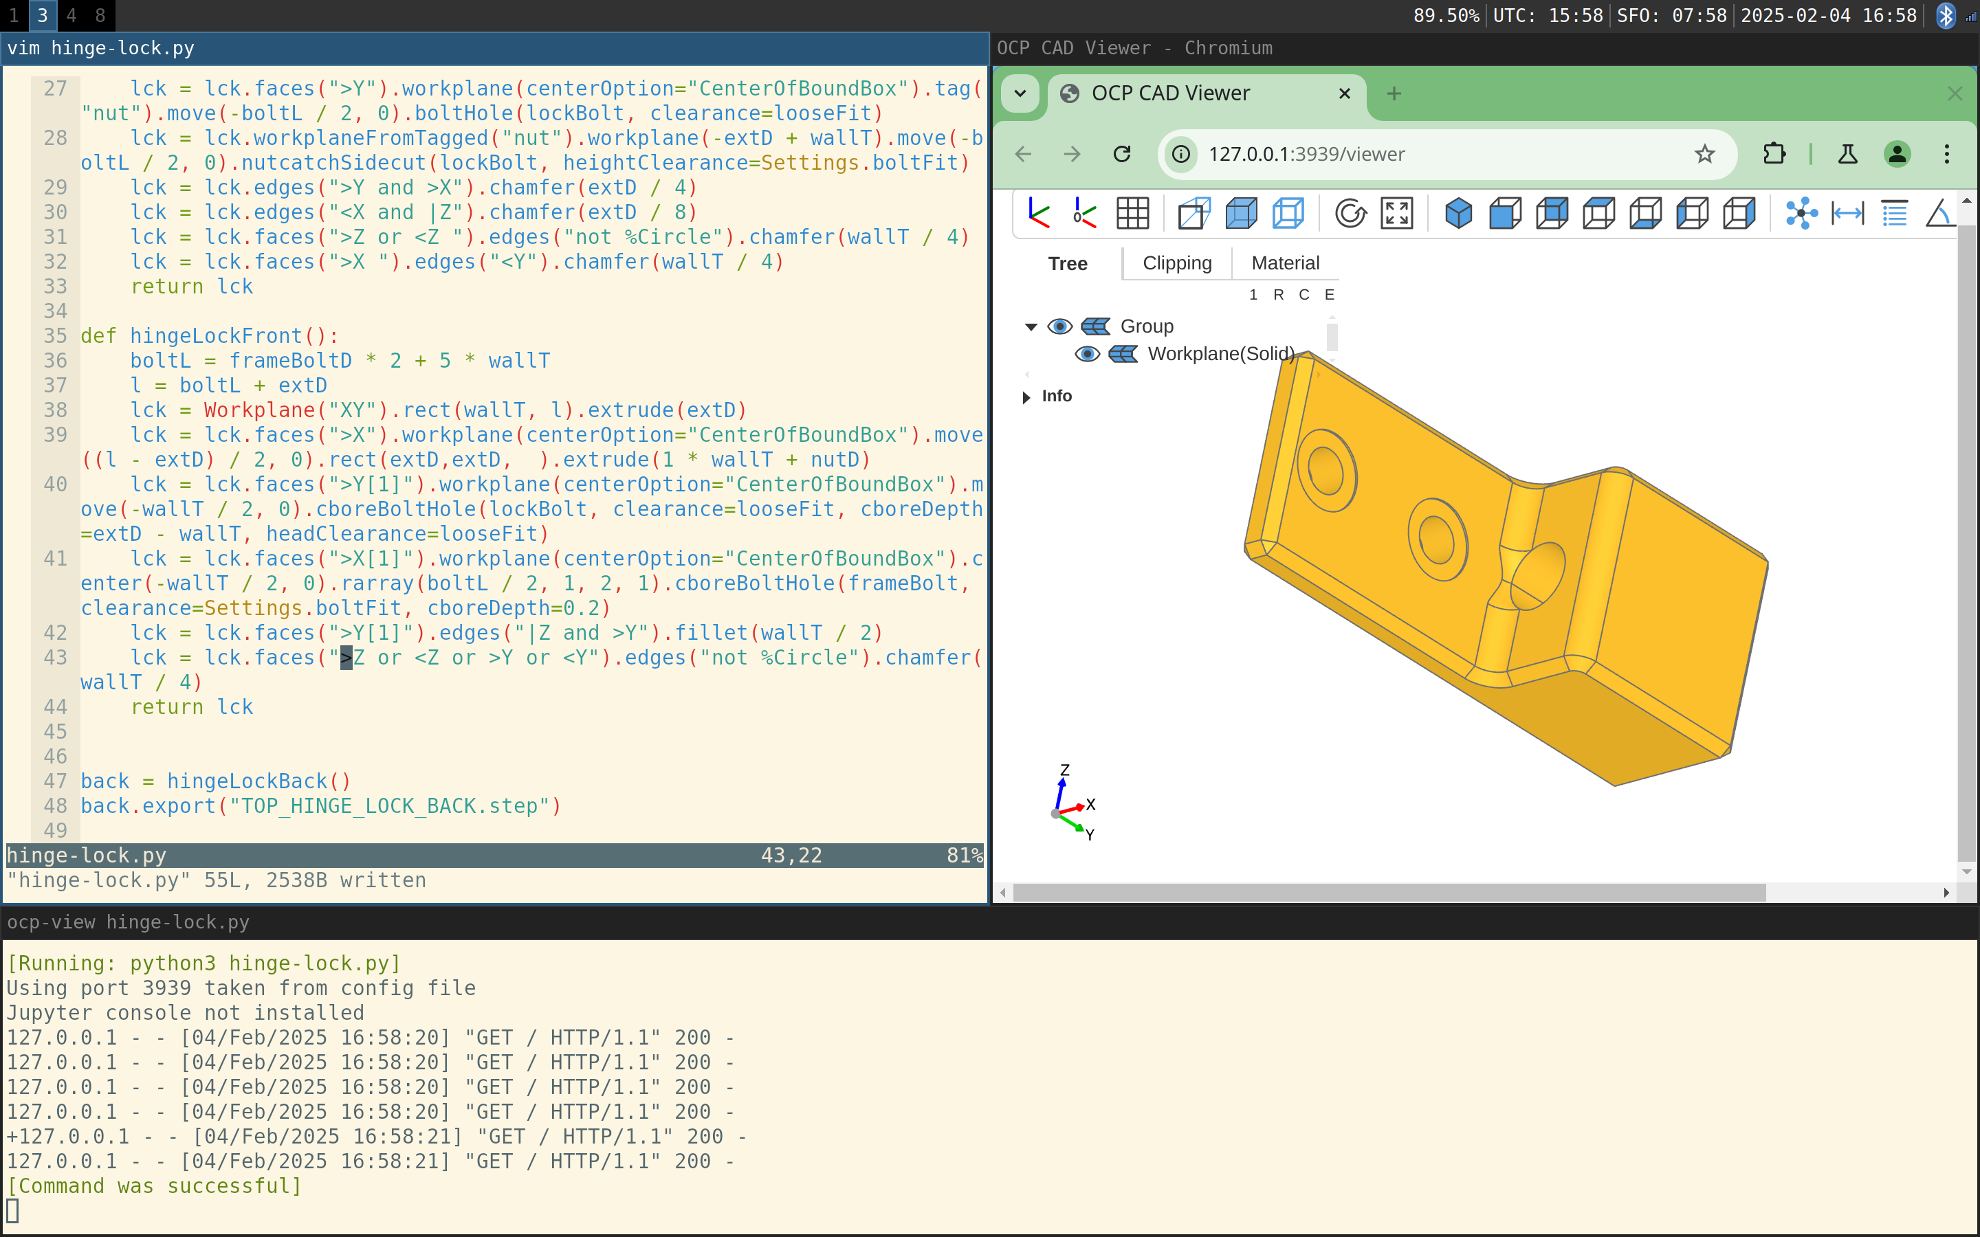Screen dimensions: 1980x1237
Task: Click the viewer horizontal scrollbar thumb
Action: [1389, 893]
